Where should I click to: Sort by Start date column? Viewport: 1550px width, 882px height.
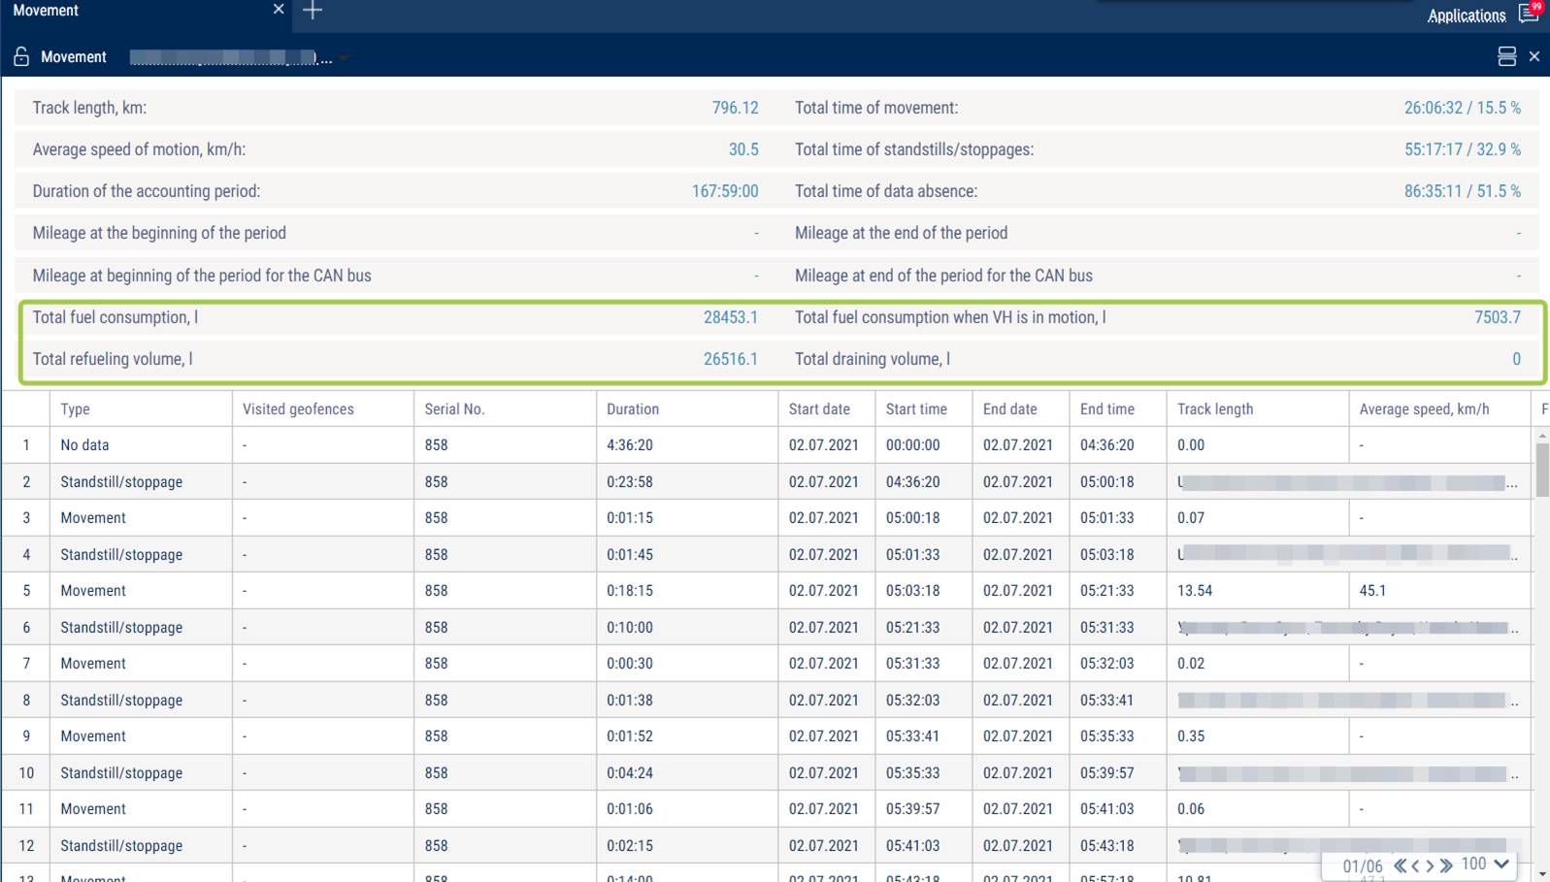click(x=827, y=409)
